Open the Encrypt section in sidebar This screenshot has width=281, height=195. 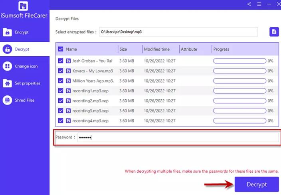click(25, 32)
